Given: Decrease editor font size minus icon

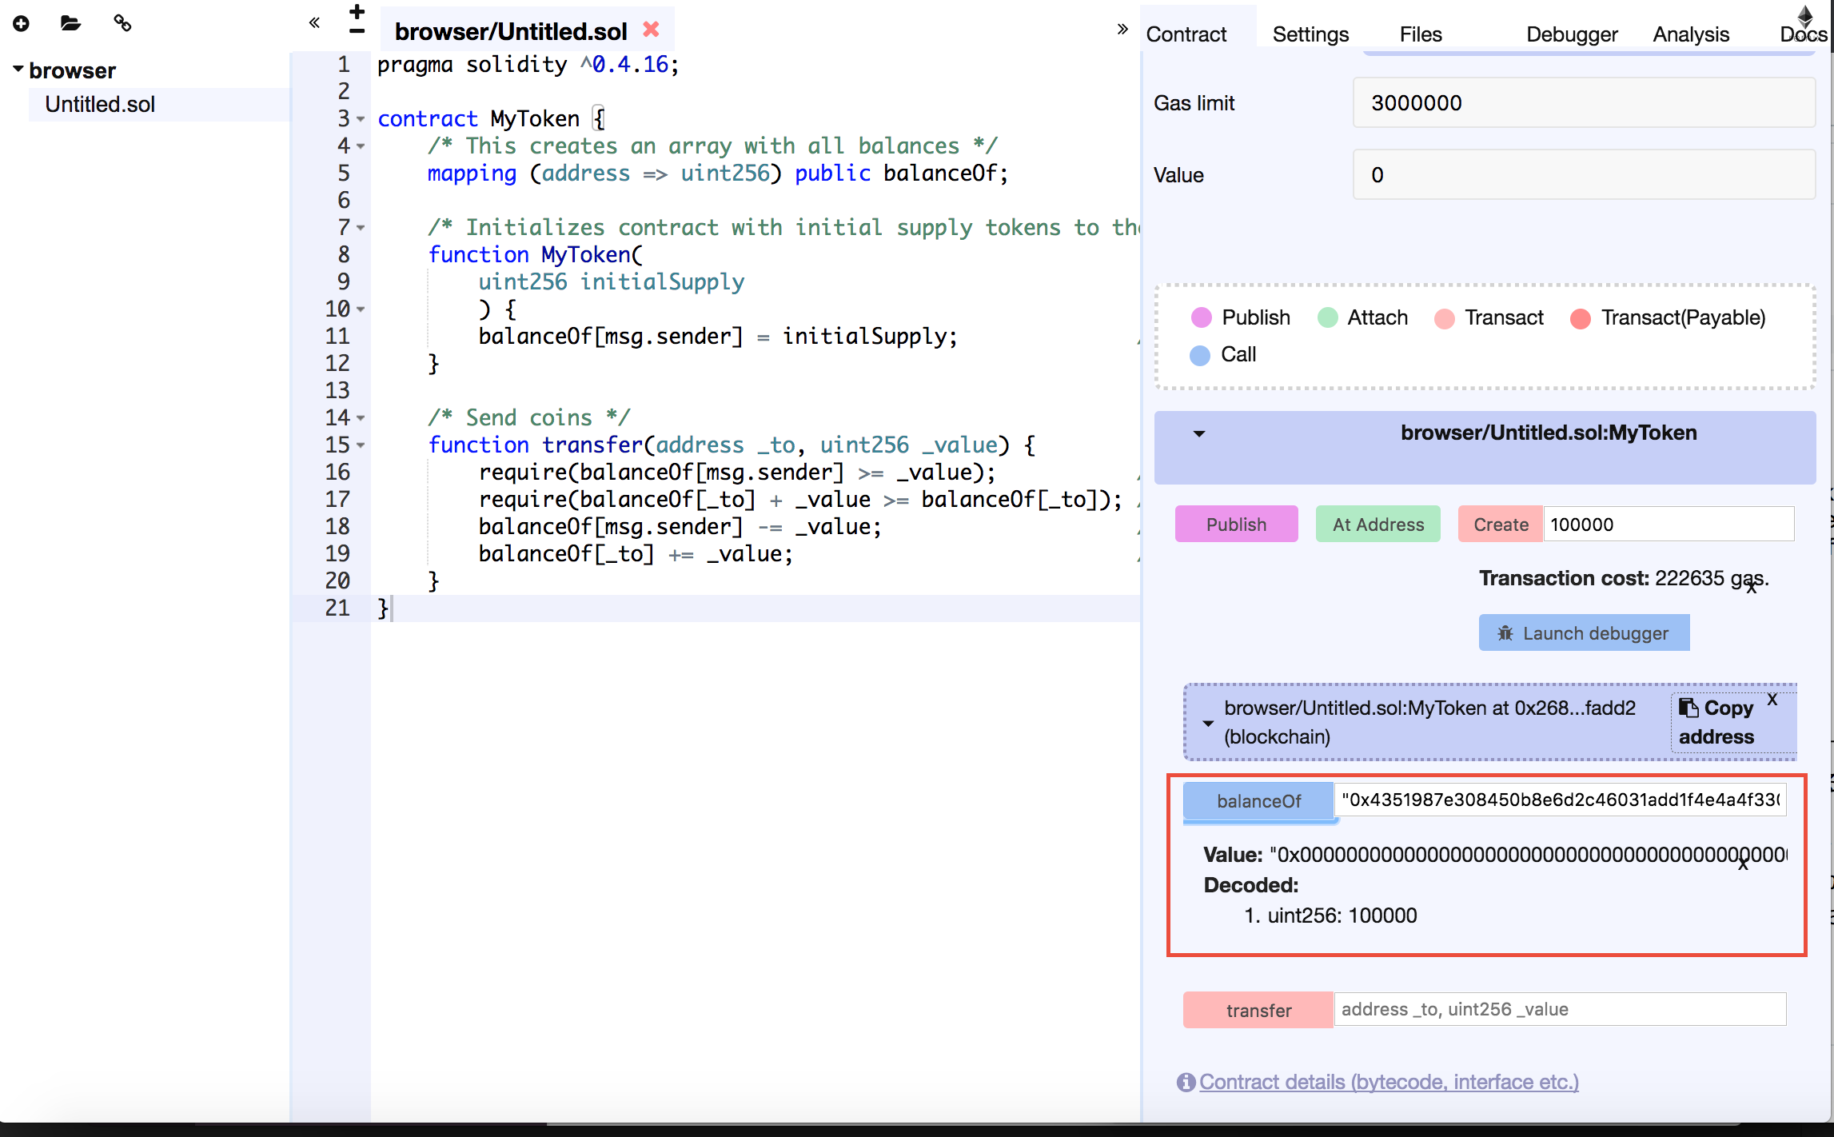Looking at the screenshot, I should pos(357,32).
